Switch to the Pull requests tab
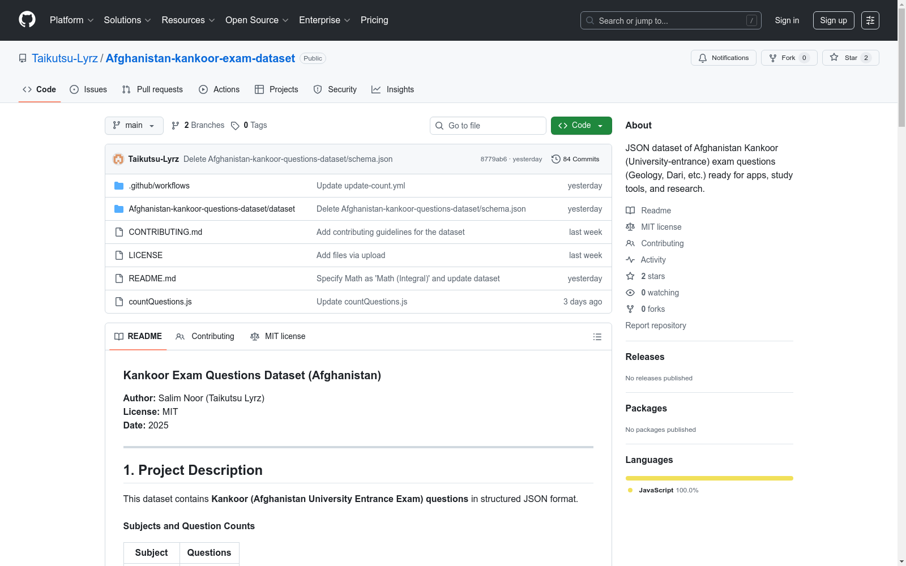 click(x=152, y=89)
